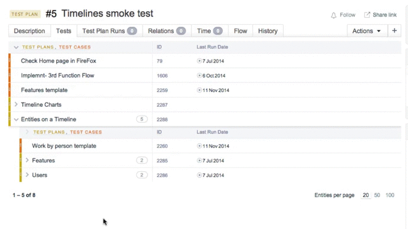Open Features template test case

[x=44, y=90]
